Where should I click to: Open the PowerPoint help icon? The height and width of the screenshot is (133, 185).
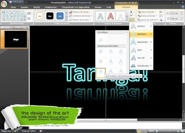click(183, 7)
